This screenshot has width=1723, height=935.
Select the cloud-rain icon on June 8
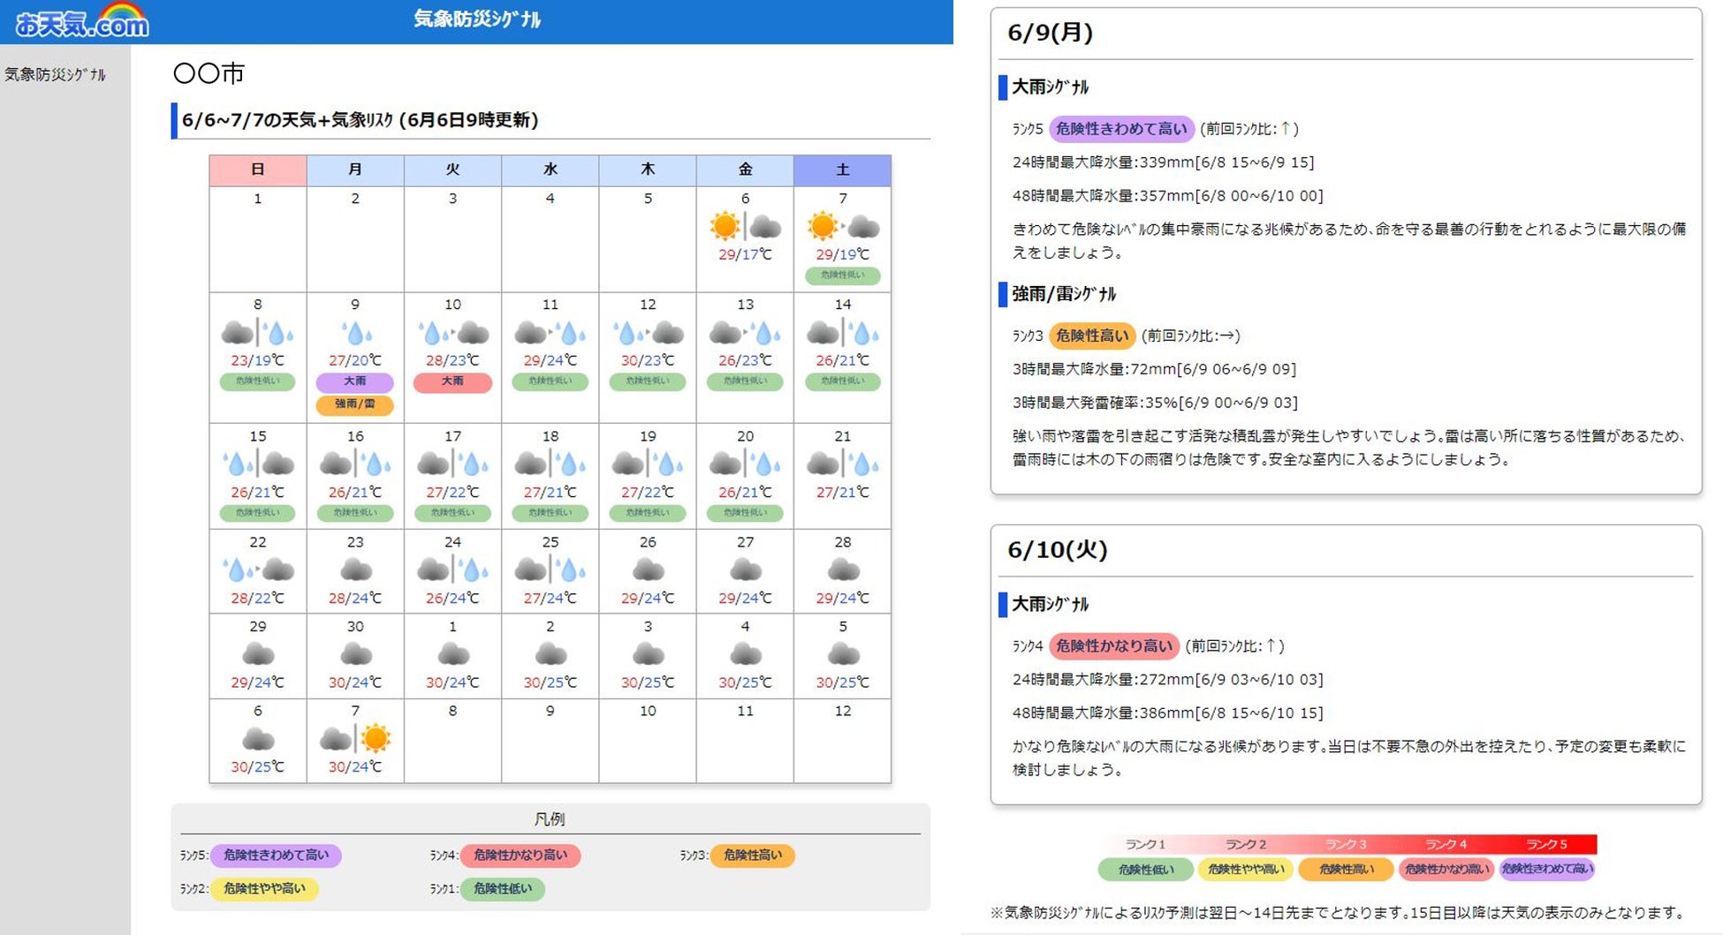(x=257, y=333)
